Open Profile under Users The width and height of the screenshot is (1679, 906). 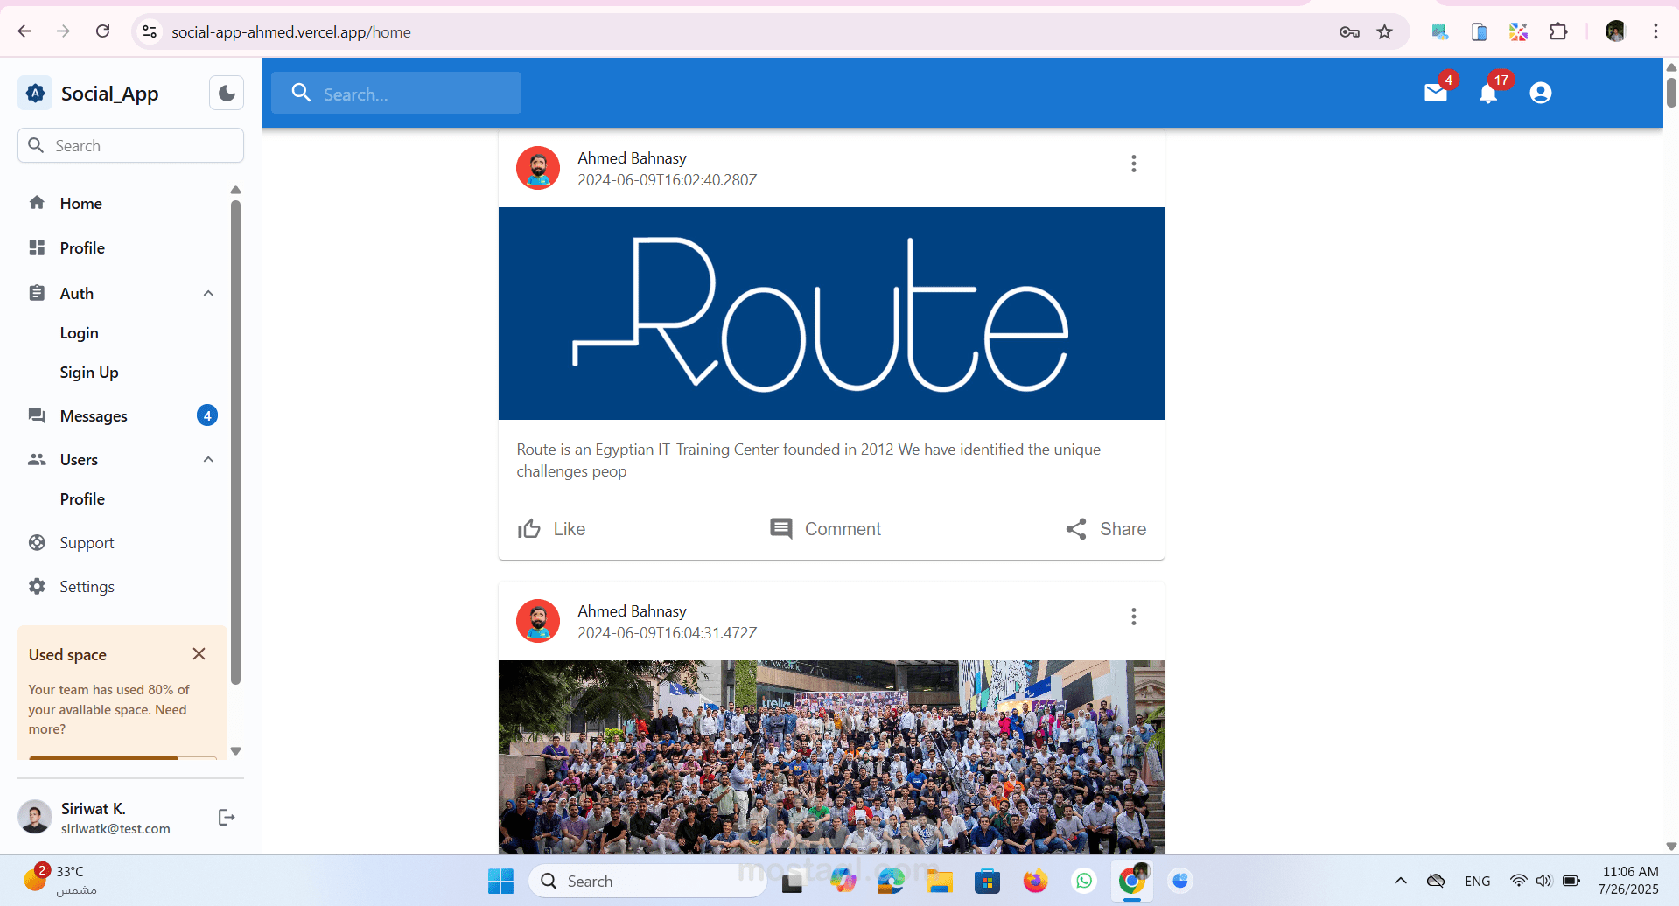click(x=82, y=498)
